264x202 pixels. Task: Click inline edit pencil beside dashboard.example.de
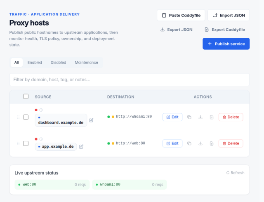pos(91,120)
